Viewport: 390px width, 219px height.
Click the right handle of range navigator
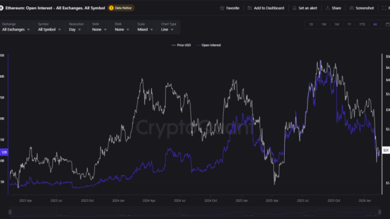tap(380, 212)
